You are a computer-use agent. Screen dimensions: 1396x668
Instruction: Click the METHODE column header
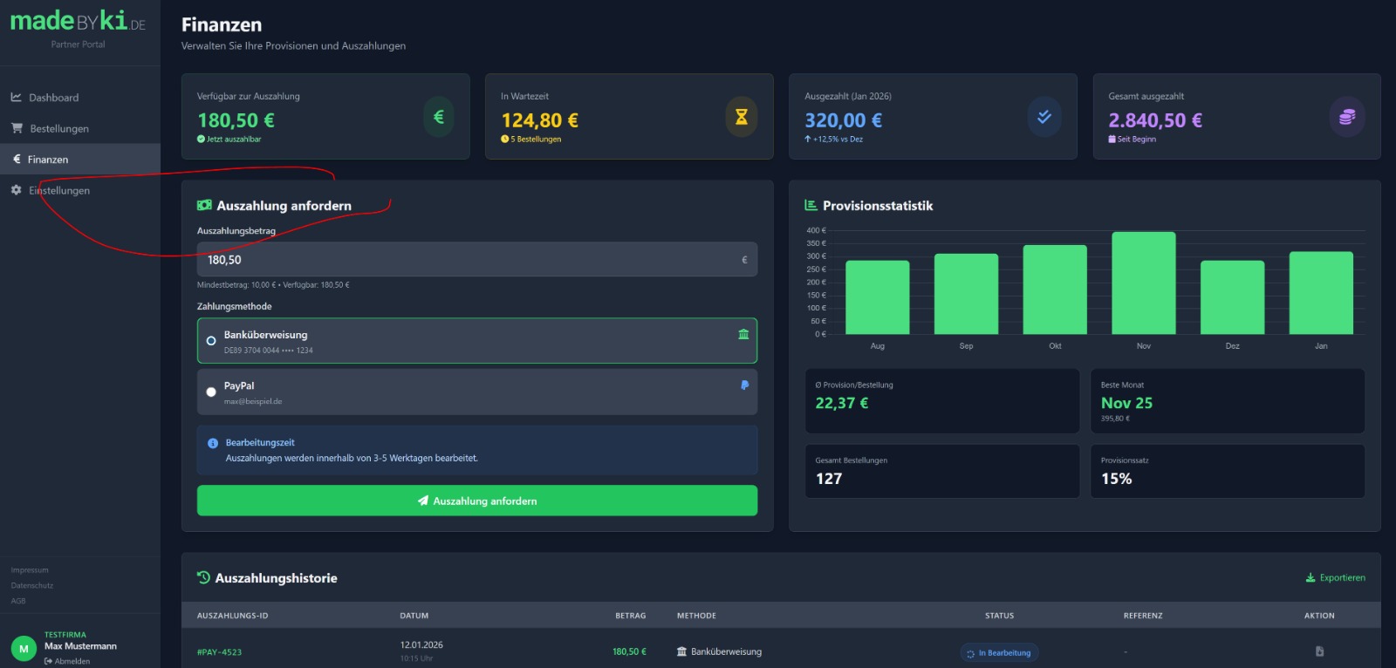(x=696, y=616)
